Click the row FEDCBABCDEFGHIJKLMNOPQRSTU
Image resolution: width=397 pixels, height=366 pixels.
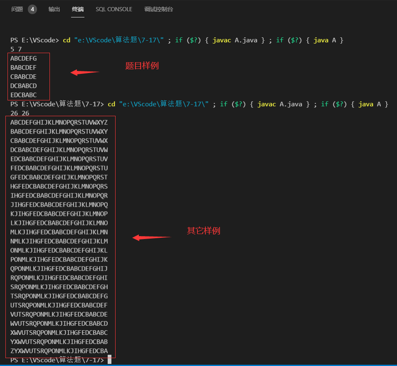coord(59,168)
